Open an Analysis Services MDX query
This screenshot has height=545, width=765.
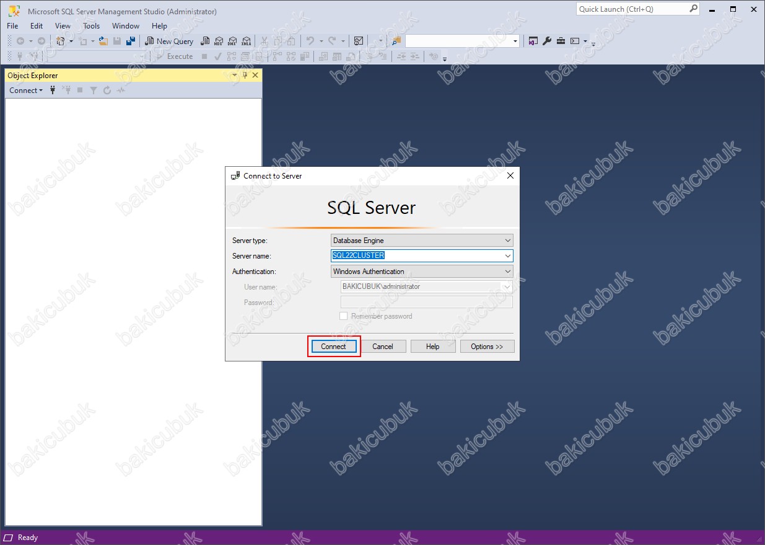tap(218, 41)
